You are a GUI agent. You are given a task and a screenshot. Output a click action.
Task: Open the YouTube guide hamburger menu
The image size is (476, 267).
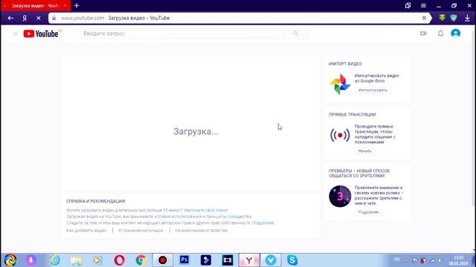tap(15, 33)
